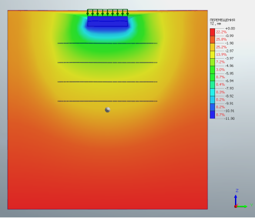Click the -3.97 legend value
The height and width of the screenshot is (218, 255).
coord(229,58)
